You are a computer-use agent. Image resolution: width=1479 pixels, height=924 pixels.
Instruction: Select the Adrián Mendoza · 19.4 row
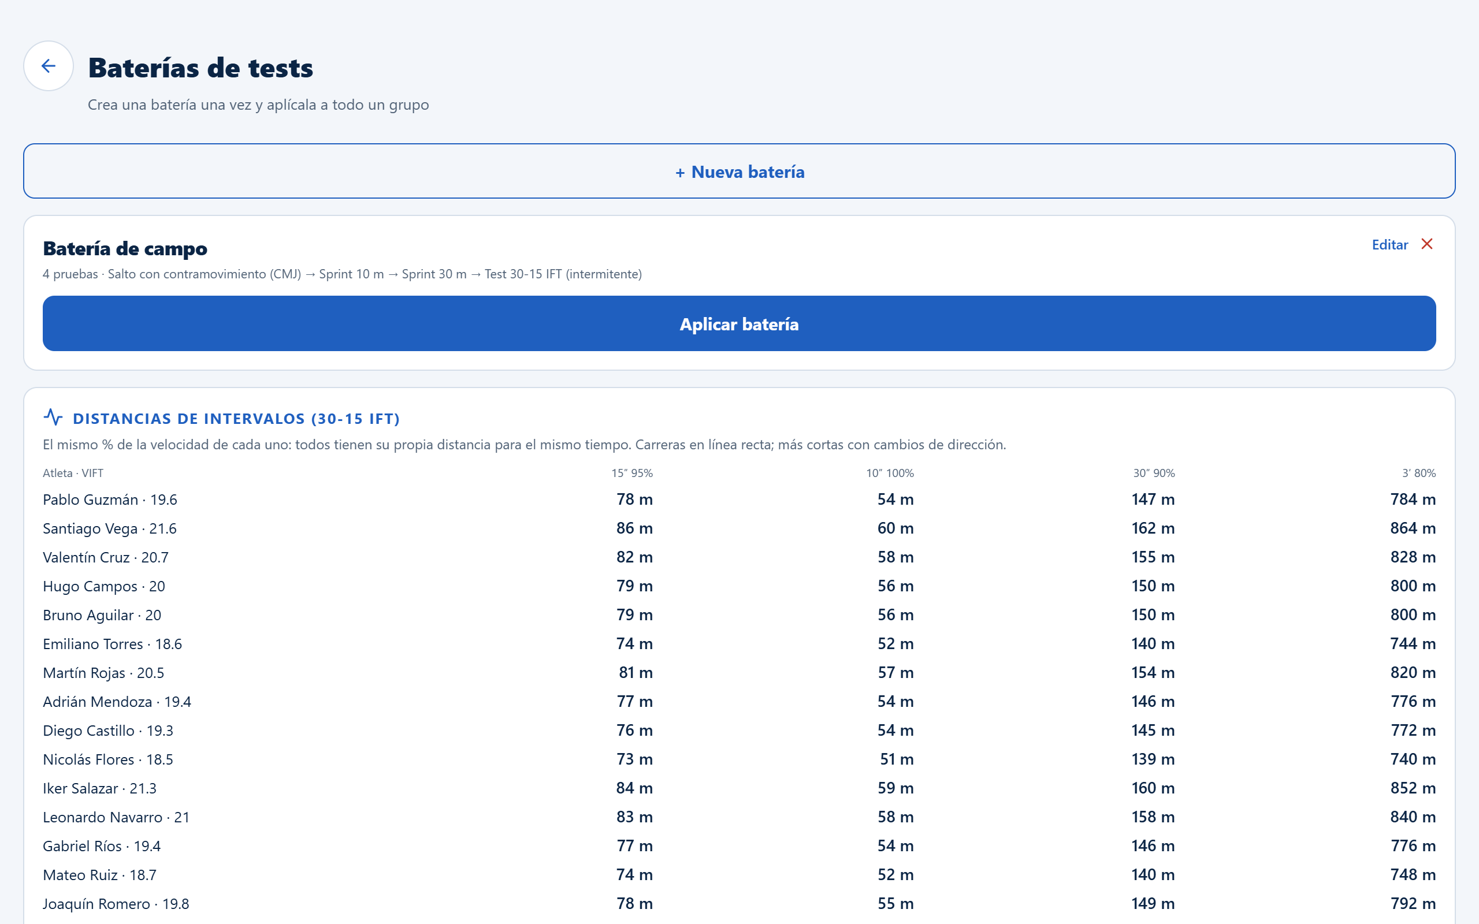(x=739, y=702)
